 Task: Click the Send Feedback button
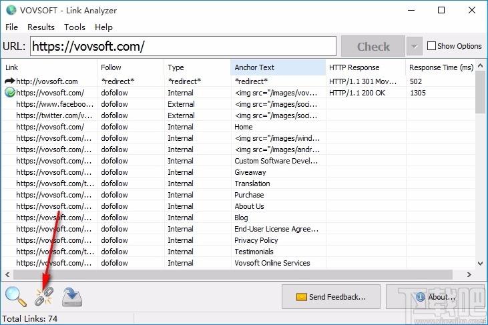click(331, 297)
